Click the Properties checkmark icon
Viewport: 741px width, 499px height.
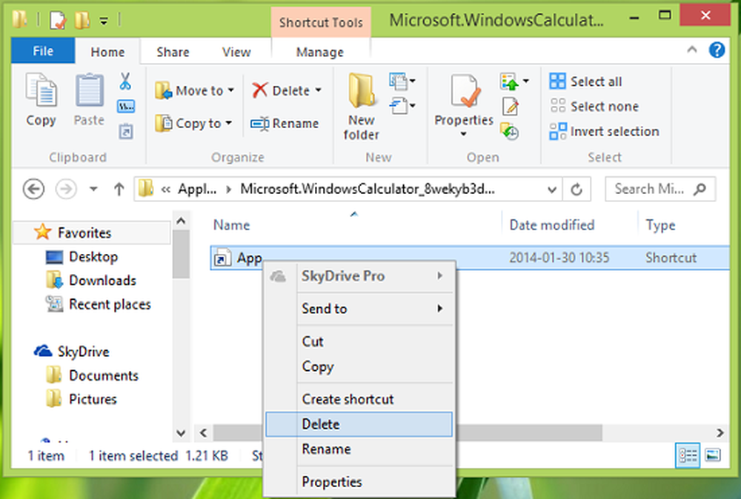point(464,90)
